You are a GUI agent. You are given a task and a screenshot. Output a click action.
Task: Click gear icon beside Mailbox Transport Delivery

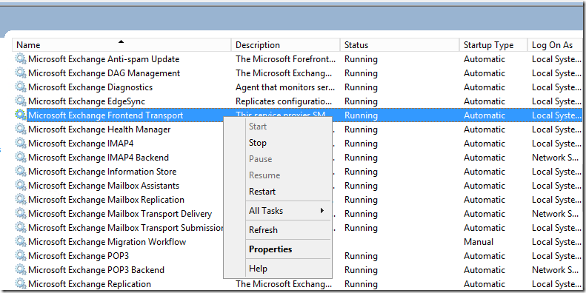[x=21, y=214]
